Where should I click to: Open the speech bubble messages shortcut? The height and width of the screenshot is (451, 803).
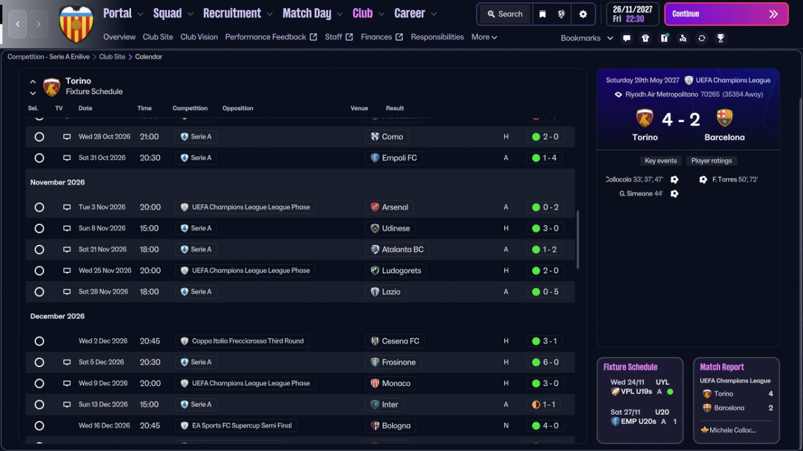(x=627, y=38)
